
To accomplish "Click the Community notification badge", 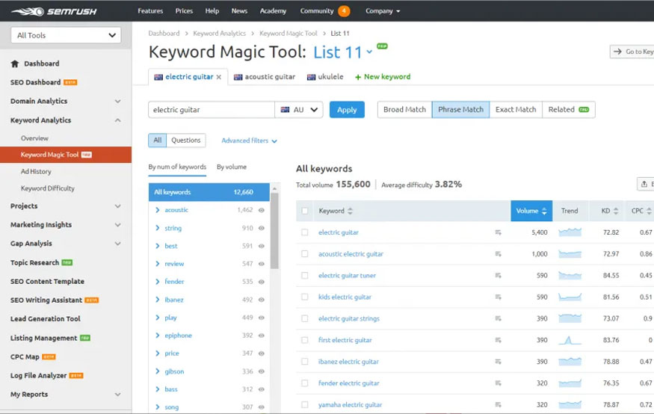I will pos(344,11).
